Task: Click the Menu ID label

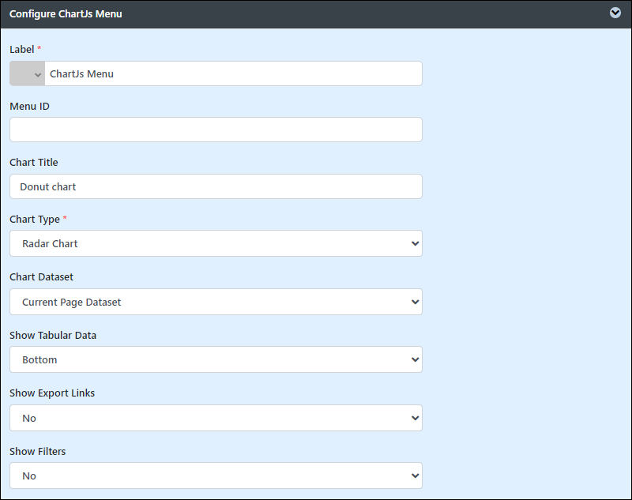Action: 29,107
